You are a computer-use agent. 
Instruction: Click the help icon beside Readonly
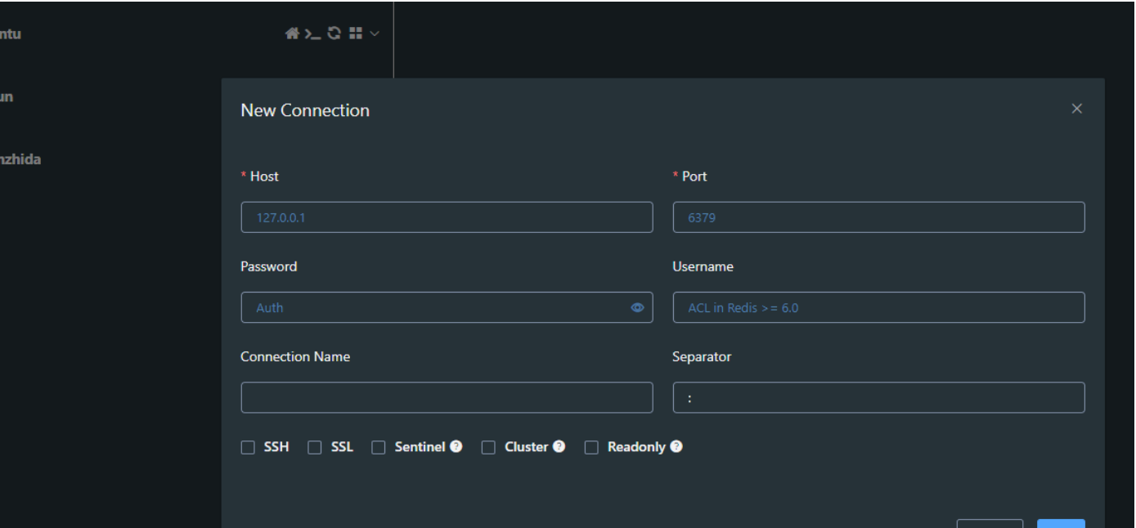point(676,446)
